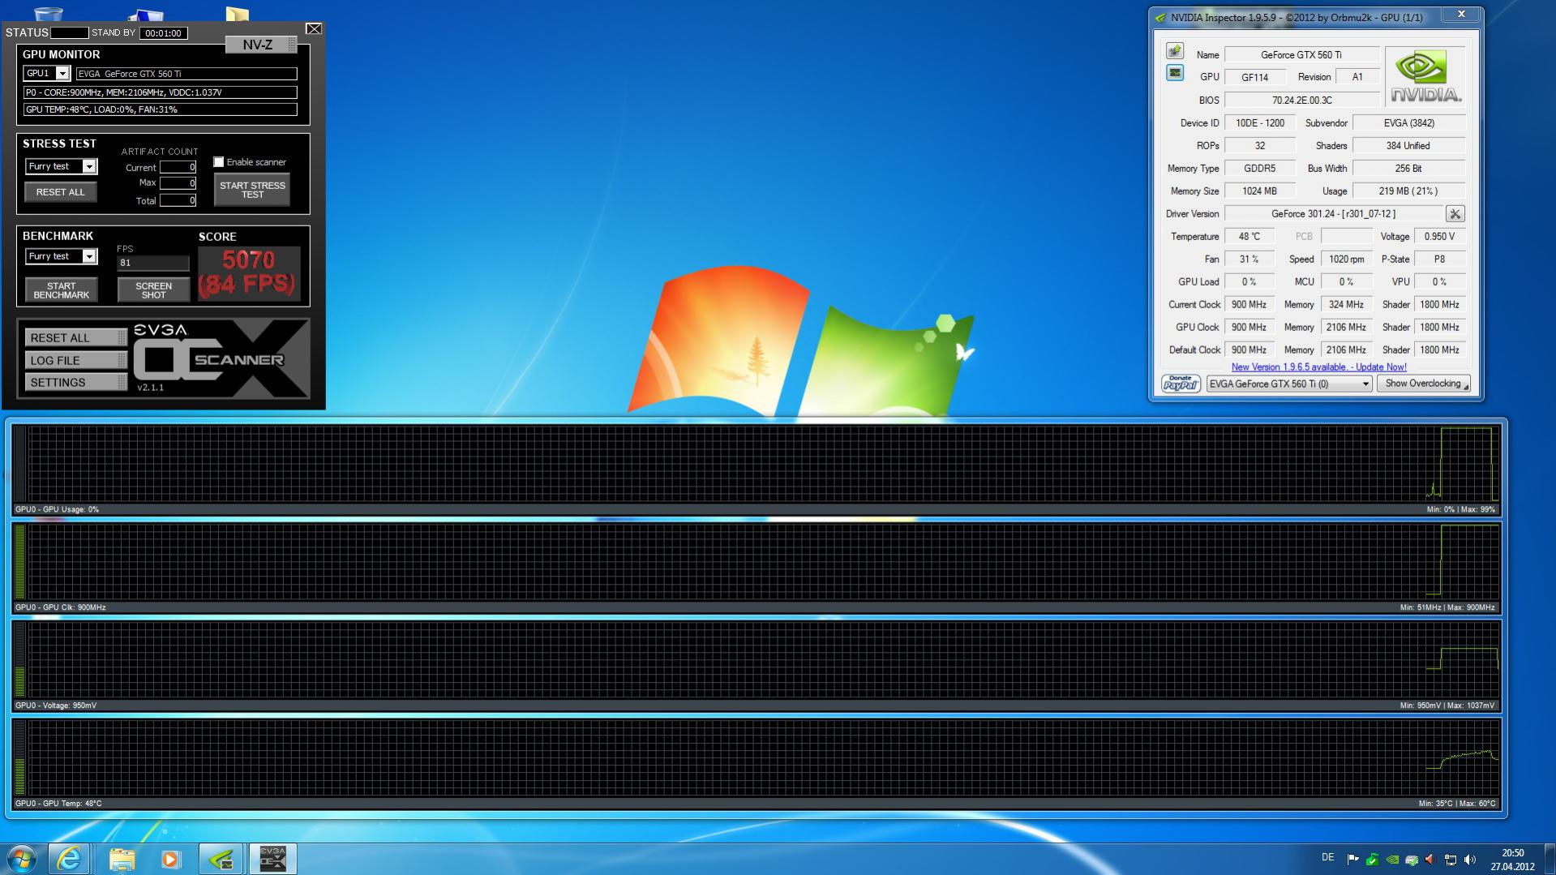
Task: Open the LOG FILE
Action: coord(75,360)
